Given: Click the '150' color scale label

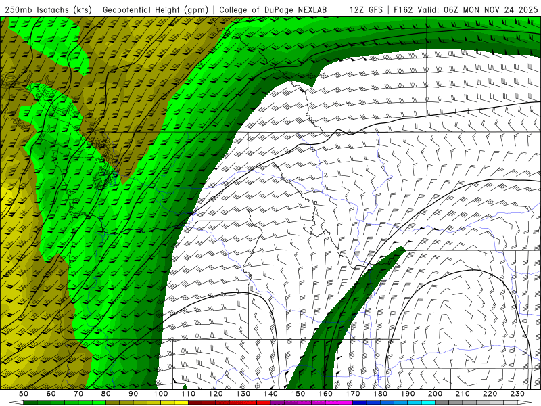Looking at the screenshot, I should [298, 394].
